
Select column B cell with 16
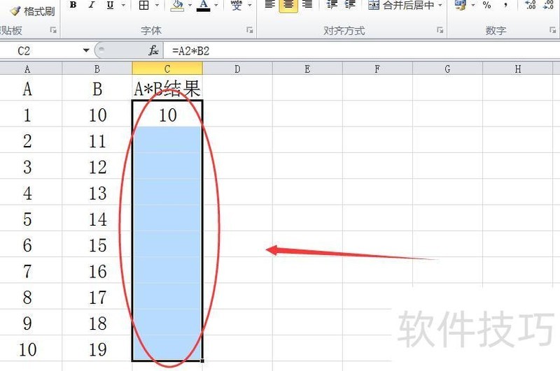(x=97, y=270)
